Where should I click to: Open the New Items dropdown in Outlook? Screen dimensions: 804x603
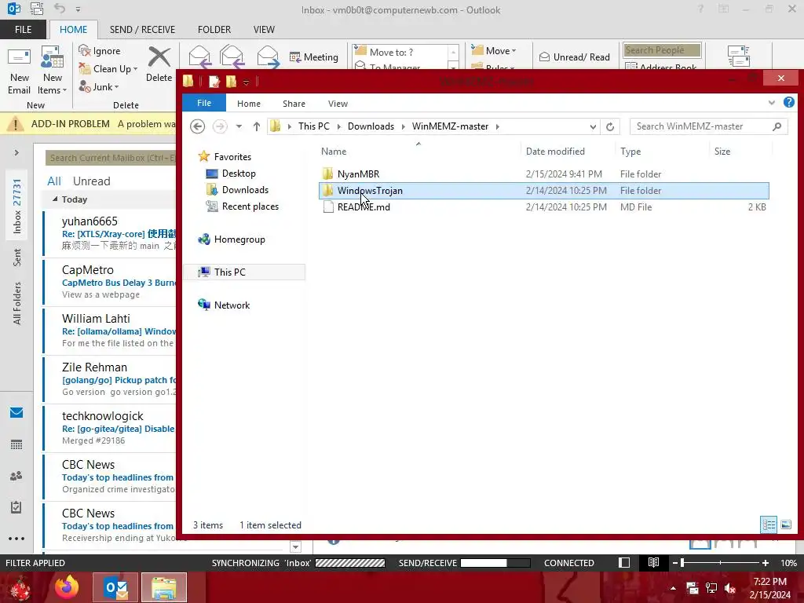pos(53,71)
